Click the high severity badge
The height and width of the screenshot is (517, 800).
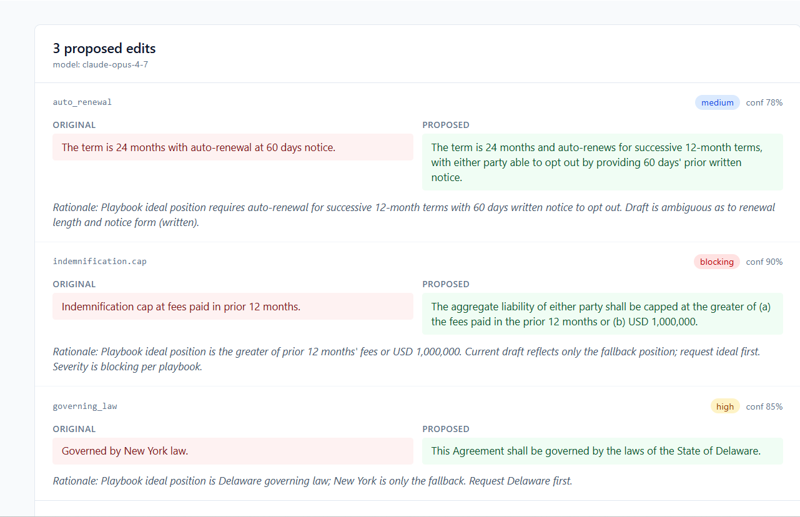tap(724, 406)
